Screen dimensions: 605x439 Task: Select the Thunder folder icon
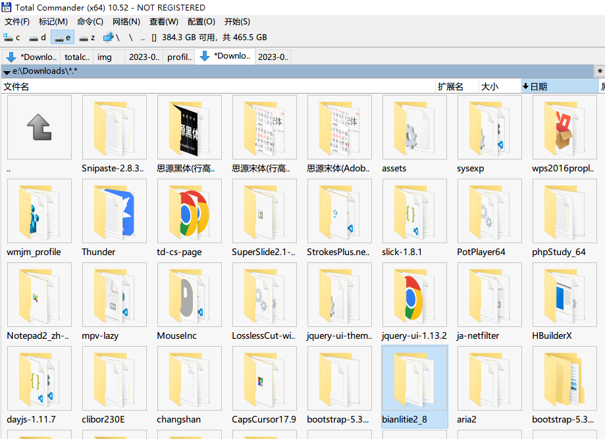click(115, 211)
